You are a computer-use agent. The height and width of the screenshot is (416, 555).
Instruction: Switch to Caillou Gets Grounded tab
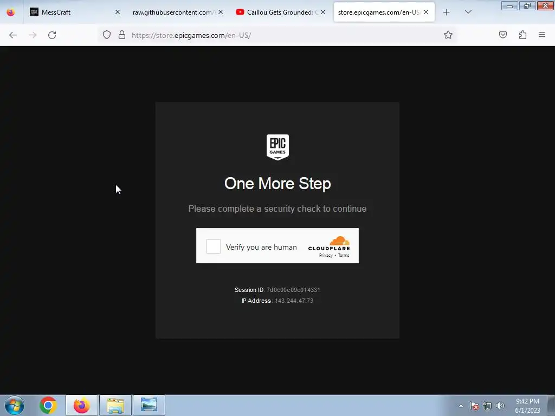(x=280, y=12)
